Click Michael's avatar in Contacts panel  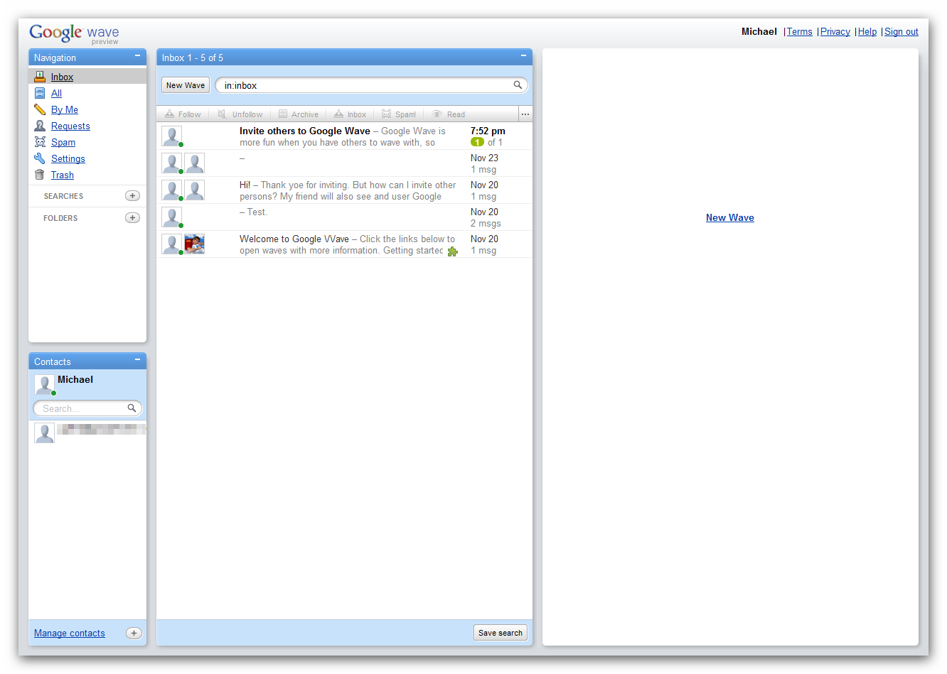44,384
